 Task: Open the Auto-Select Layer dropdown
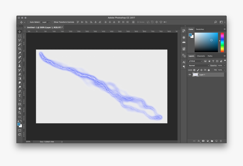45,22
